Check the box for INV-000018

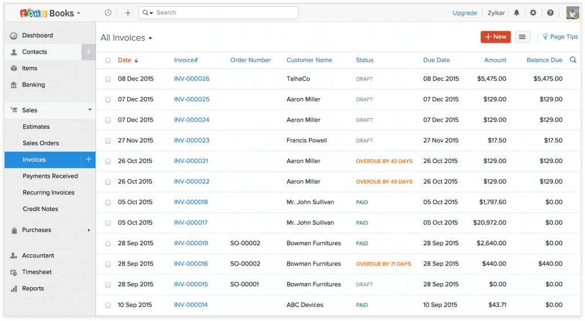(x=108, y=202)
